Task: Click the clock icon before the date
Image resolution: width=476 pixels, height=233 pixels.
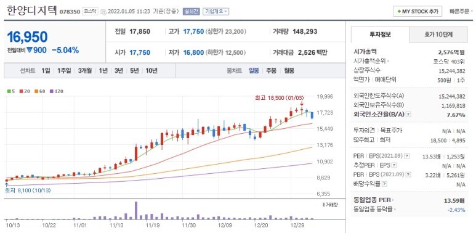Action: tap(103, 12)
